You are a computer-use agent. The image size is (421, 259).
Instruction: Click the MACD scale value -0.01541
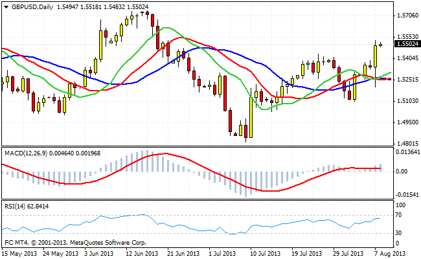tap(407, 195)
